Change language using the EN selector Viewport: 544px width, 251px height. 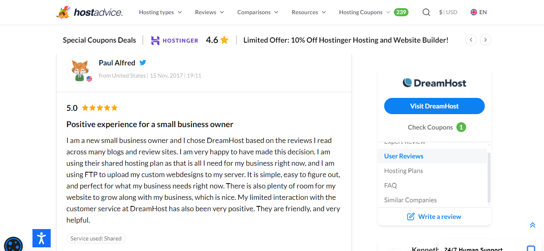pos(479,12)
